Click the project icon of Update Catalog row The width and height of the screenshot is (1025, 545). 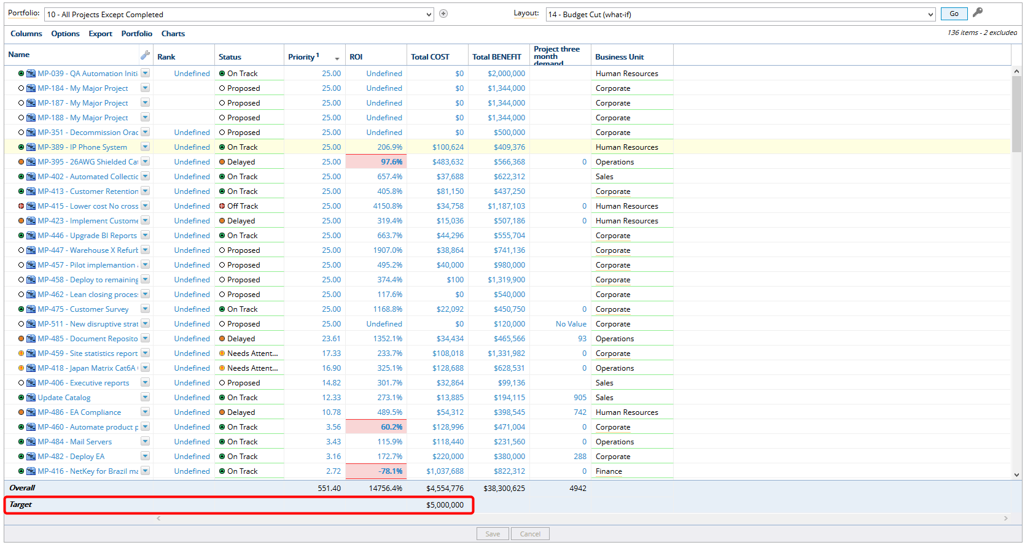tap(31, 398)
